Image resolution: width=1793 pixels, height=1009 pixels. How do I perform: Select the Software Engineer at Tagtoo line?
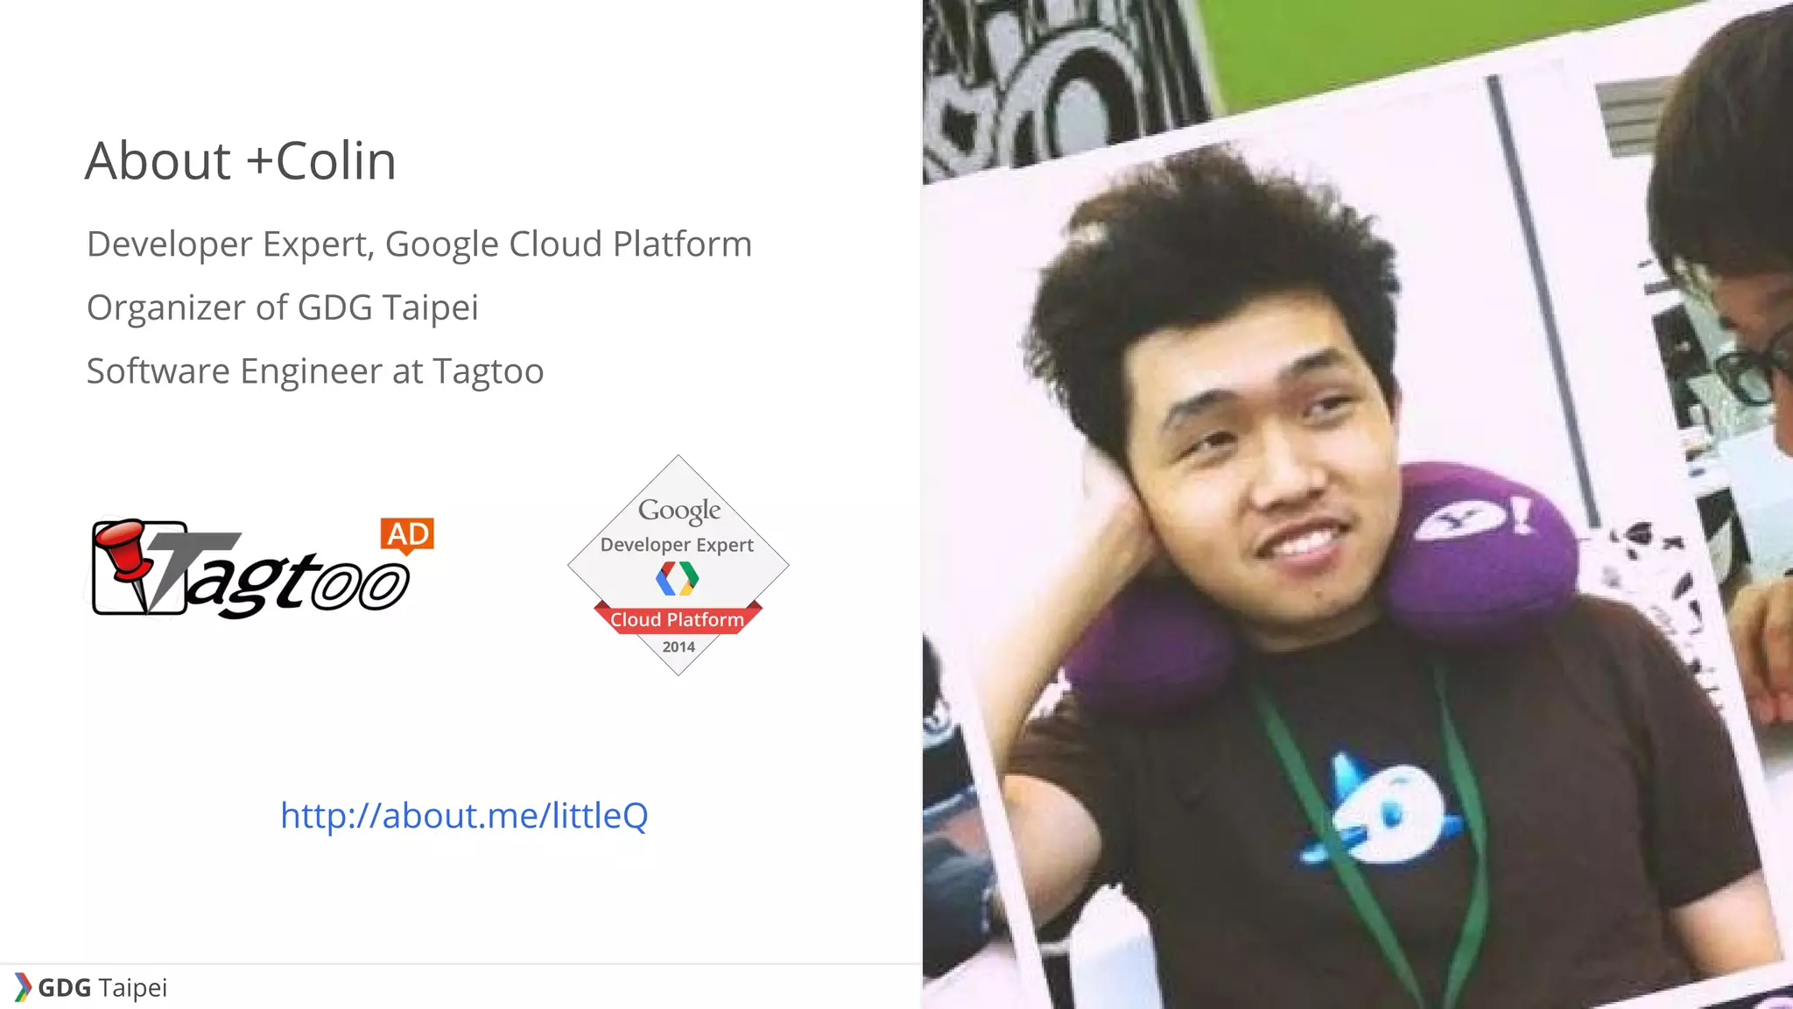tap(315, 371)
